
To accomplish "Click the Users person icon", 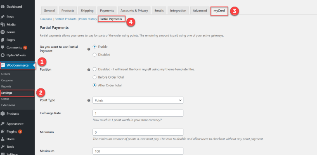I will (x=3, y=139).
